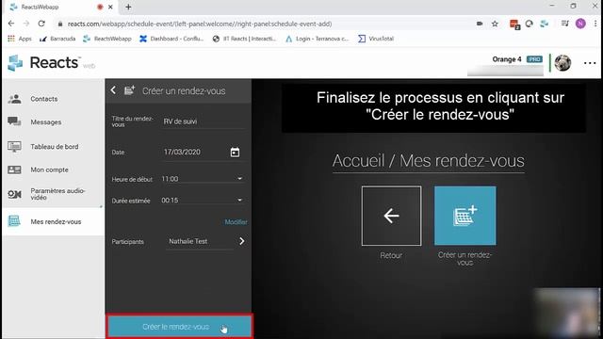
Task: Click the Mon compte ID card icon
Action: click(15, 169)
